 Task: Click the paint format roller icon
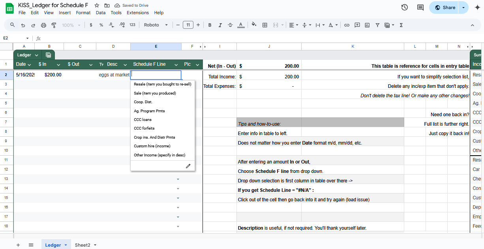point(54,25)
